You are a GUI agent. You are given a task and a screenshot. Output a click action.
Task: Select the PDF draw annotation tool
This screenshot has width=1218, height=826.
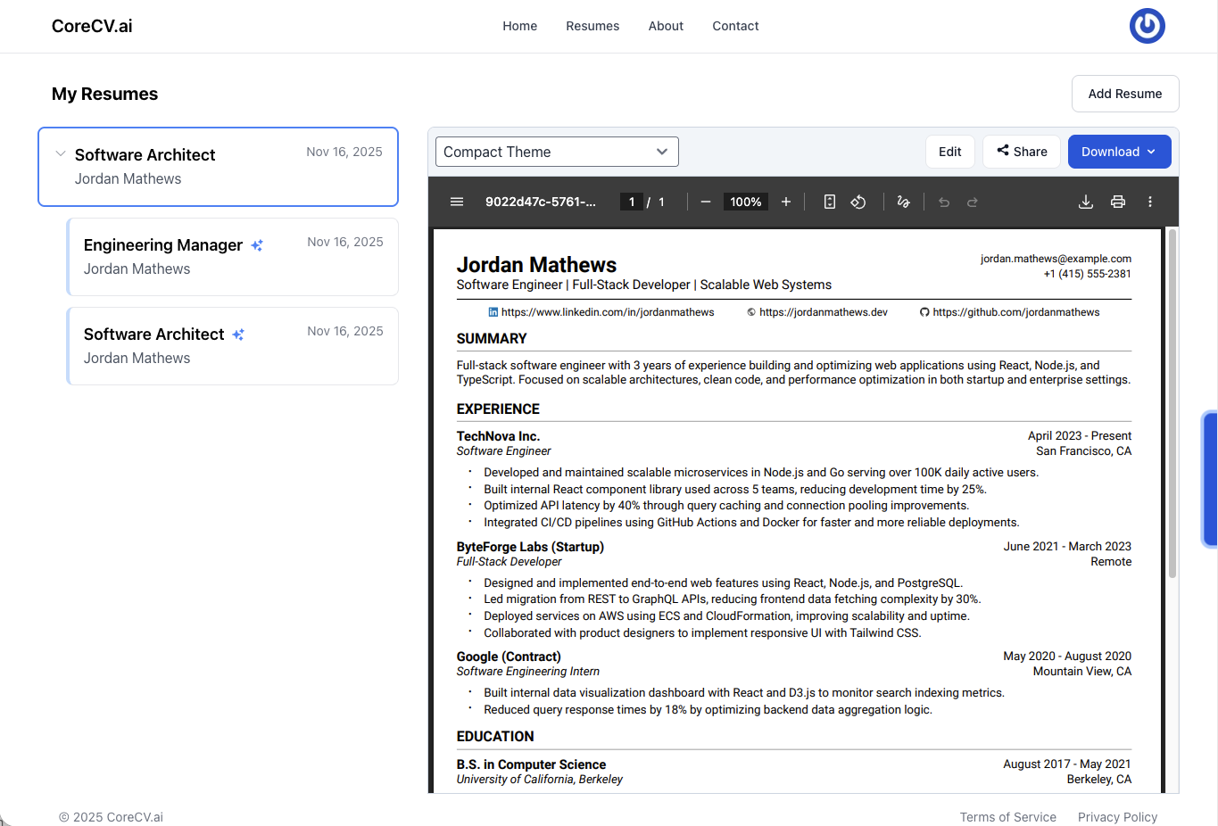click(x=903, y=202)
